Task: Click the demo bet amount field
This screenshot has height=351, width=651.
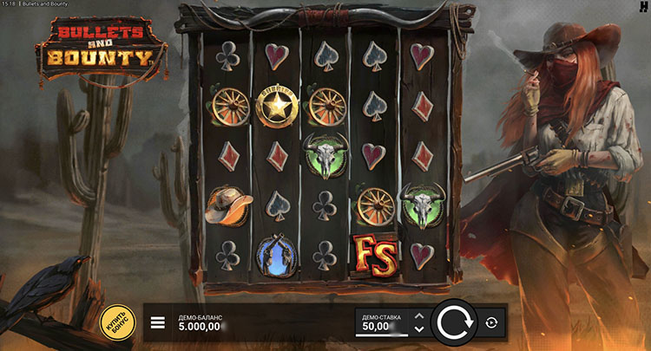Action: click(382, 322)
